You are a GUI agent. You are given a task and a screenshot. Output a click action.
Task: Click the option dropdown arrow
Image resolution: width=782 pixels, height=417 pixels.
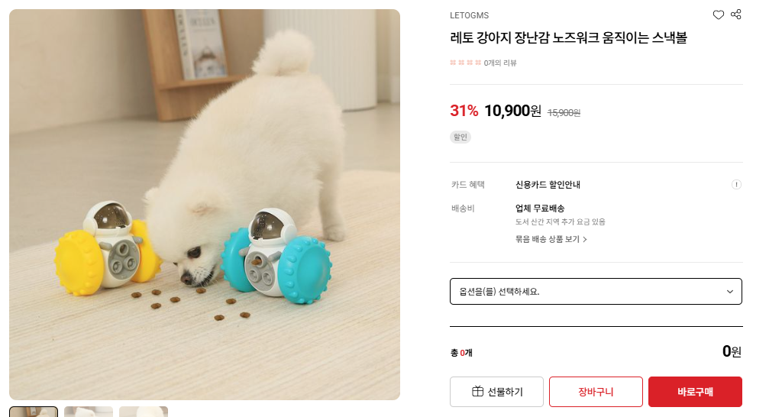(x=729, y=292)
